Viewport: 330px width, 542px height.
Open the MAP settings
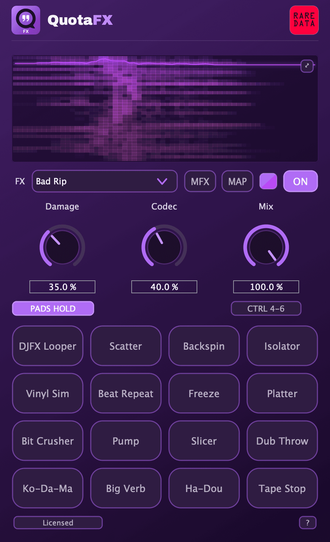[237, 182]
